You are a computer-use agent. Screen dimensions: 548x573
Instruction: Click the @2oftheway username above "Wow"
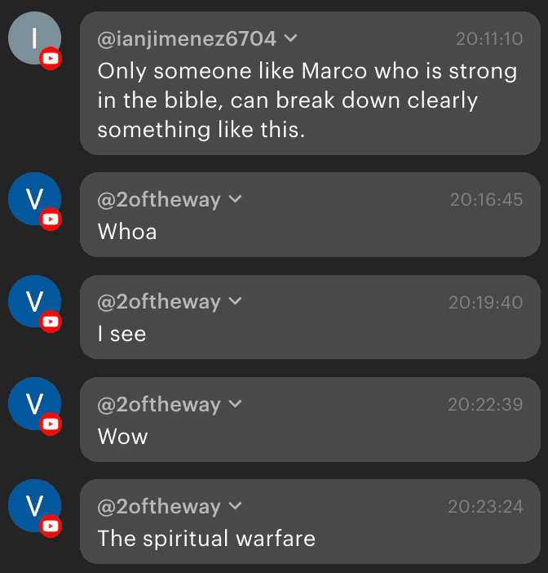[x=159, y=405]
